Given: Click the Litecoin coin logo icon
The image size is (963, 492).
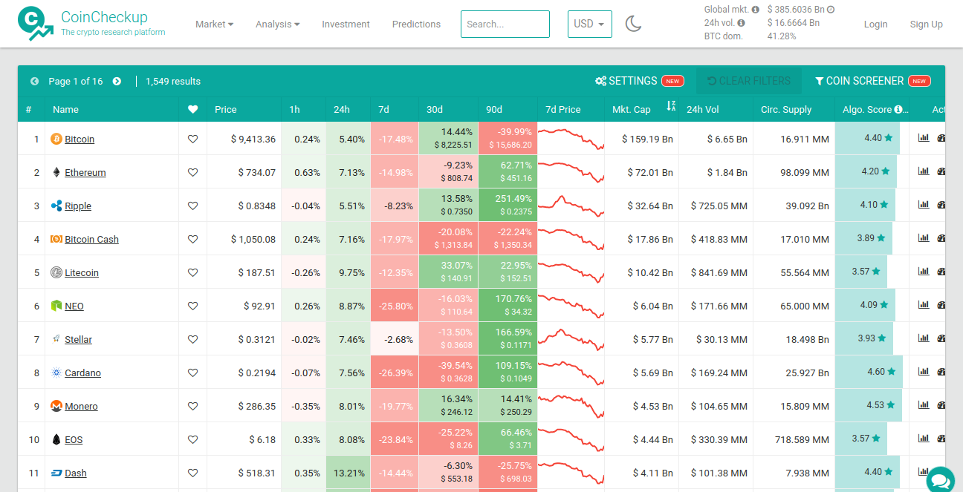Looking at the screenshot, I should 56,272.
